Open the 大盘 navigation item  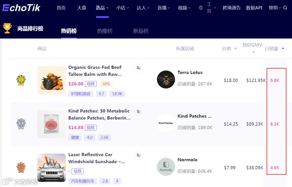[x=82, y=8]
